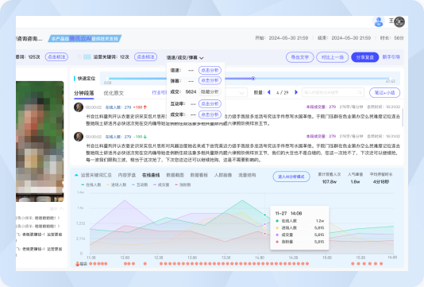Click the 平均停留时长 4分18秒 stat

381,178
